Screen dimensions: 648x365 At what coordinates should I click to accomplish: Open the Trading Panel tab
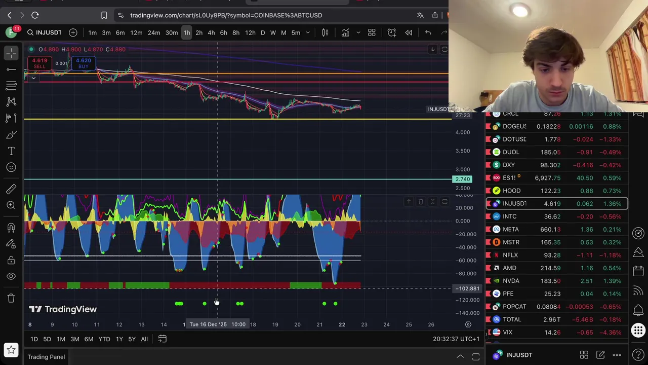pos(46,357)
